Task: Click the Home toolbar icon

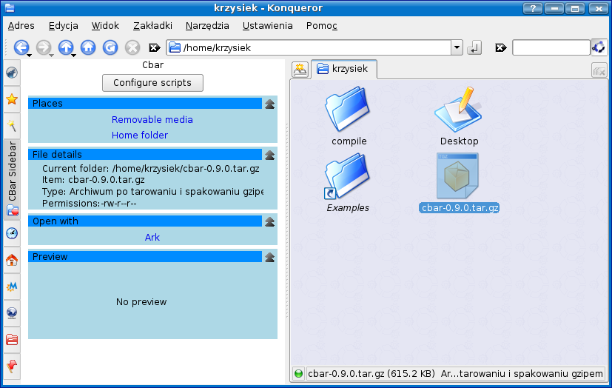Action: (x=88, y=47)
